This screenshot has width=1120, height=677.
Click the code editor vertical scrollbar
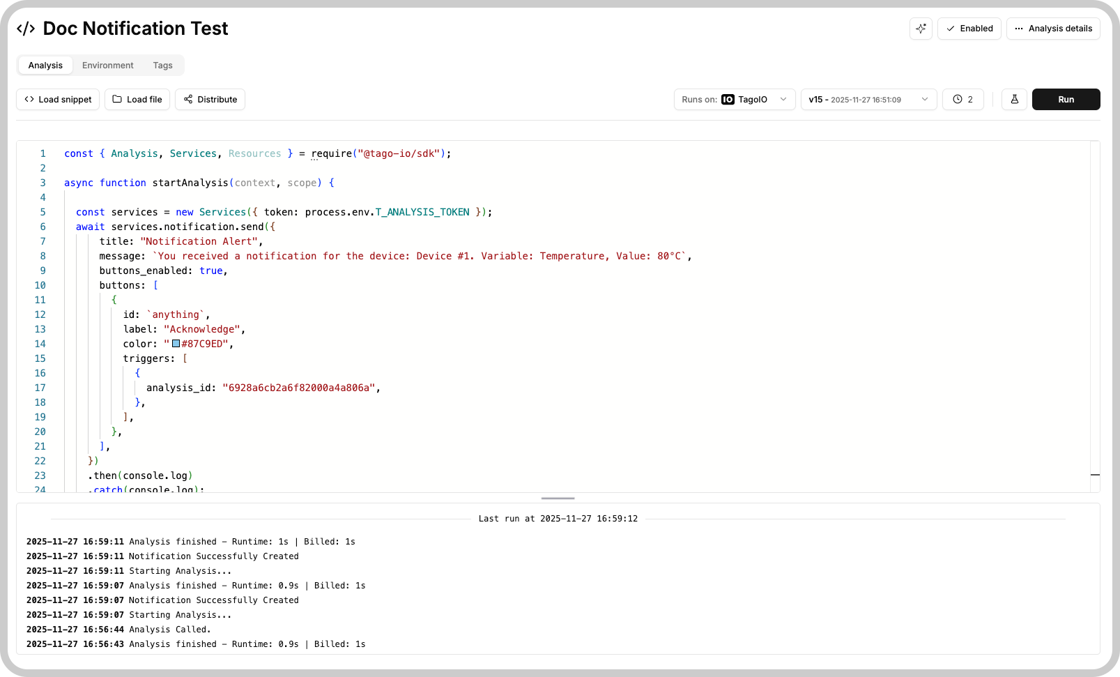pos(1095,317)
